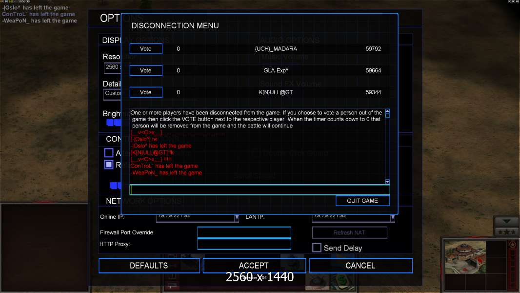Click the QUIT GAME button
Screen dimensions: 520x293
point(362,201)
